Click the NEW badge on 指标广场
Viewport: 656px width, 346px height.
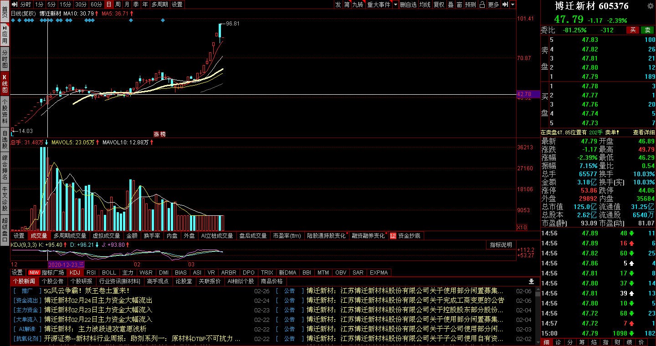click(x=34, y=273)
